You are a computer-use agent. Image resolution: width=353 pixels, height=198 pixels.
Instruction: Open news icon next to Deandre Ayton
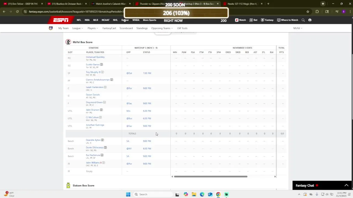pos(103,140)
